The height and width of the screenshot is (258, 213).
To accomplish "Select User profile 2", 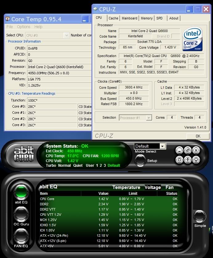I will 101,165.
